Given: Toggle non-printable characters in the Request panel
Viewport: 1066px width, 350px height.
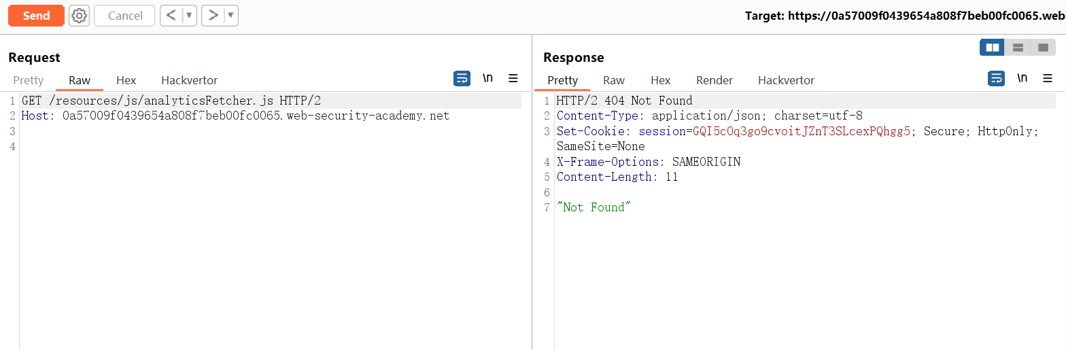Looking at the screenshot, I should (487, 79).
